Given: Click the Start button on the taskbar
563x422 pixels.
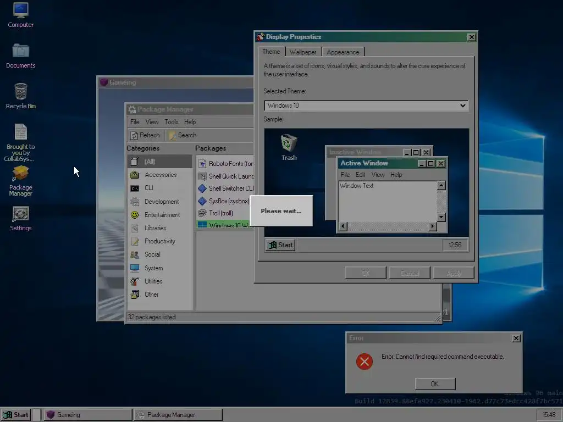Looking at the screenshot, I should click(x=16, y=415).
